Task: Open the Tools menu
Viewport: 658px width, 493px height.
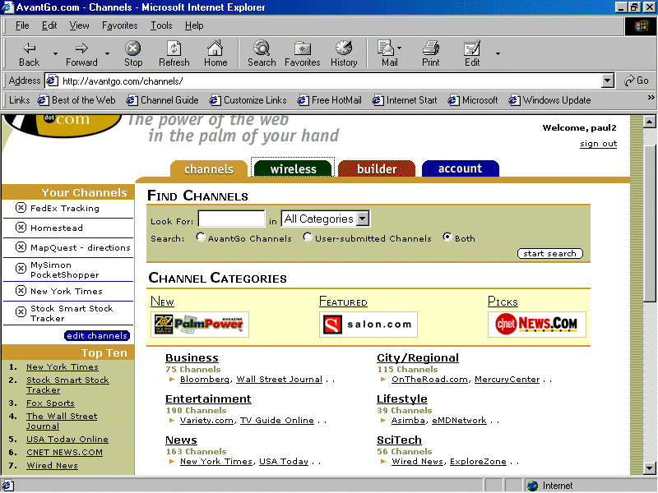Action: point(161,25)
